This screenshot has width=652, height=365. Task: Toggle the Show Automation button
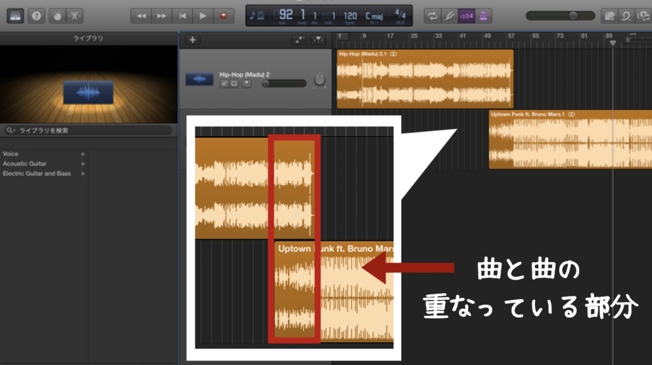[x=299, y=40]
